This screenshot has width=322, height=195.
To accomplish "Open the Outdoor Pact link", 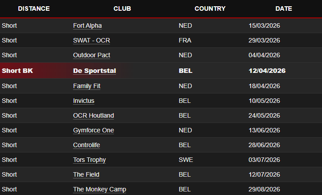I will tap(92, 55).
